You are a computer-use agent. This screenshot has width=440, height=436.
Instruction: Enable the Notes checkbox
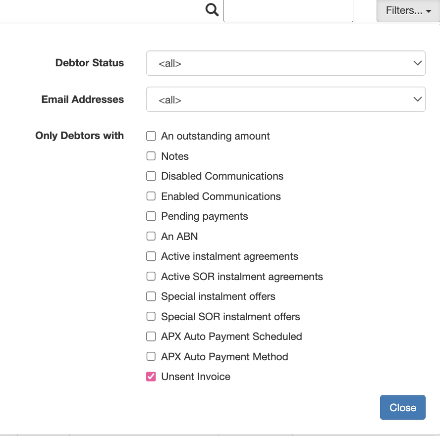pyautogui.click(x=151, y=156)
